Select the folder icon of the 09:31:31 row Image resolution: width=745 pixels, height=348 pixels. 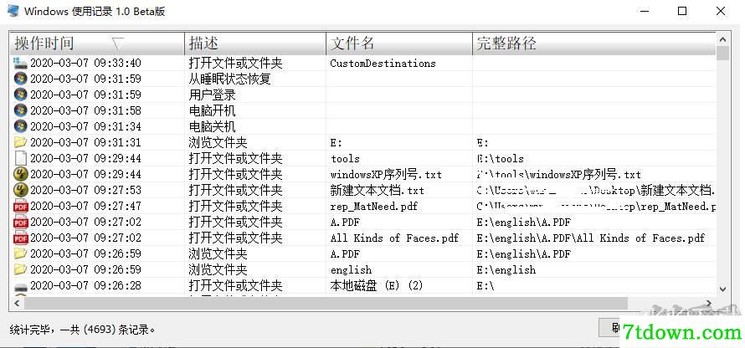[x=20, y=142]
